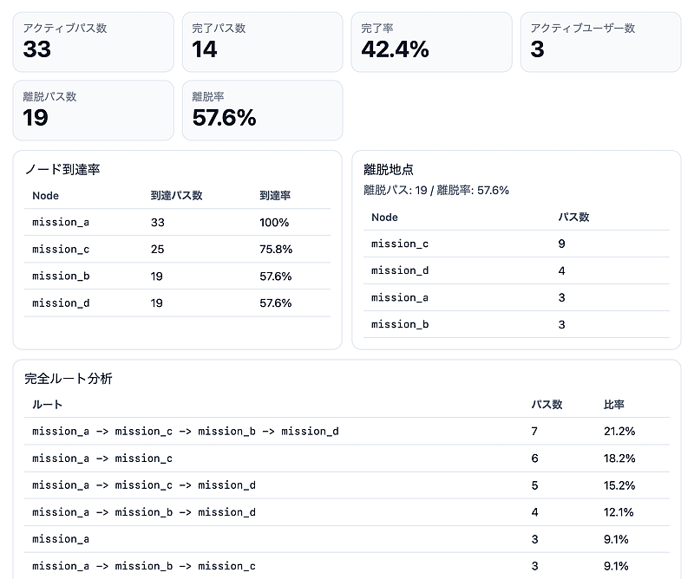Image resolution: width=694 pixels, height=579 pixels.
Task: Select the route row with 21.2% ratio
Action: pos(347,432)
